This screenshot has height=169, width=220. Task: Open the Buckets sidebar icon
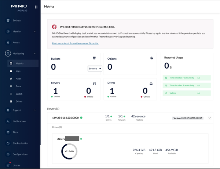[x=8, y=21]
